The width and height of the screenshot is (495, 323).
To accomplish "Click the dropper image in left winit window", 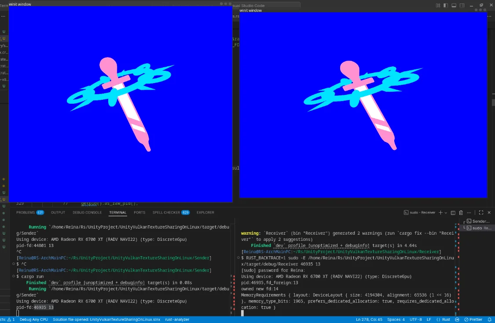I will coord(120,104).
